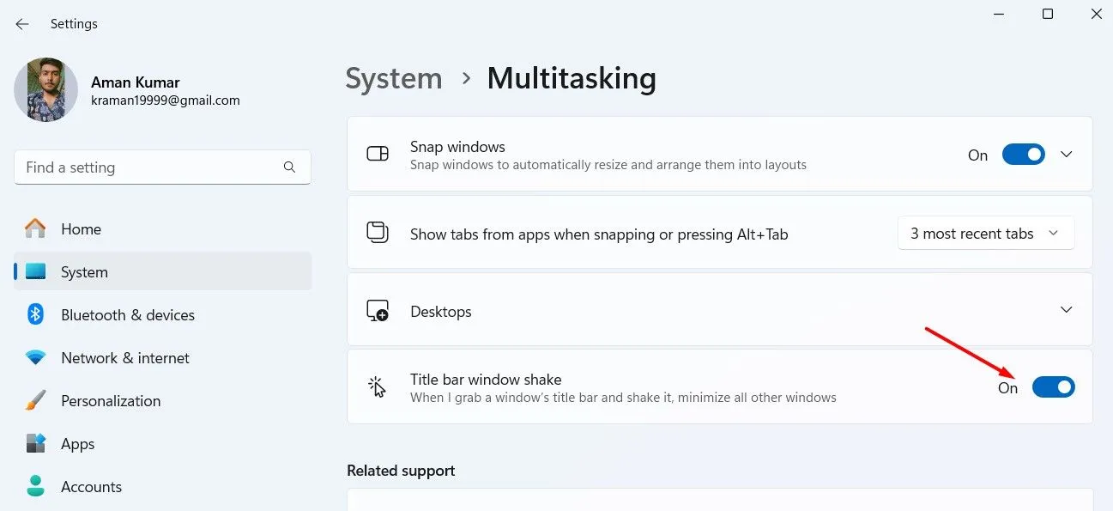Toggle off Snap windows
This screenshot has width=1113, height=511.
(1023, 154)
